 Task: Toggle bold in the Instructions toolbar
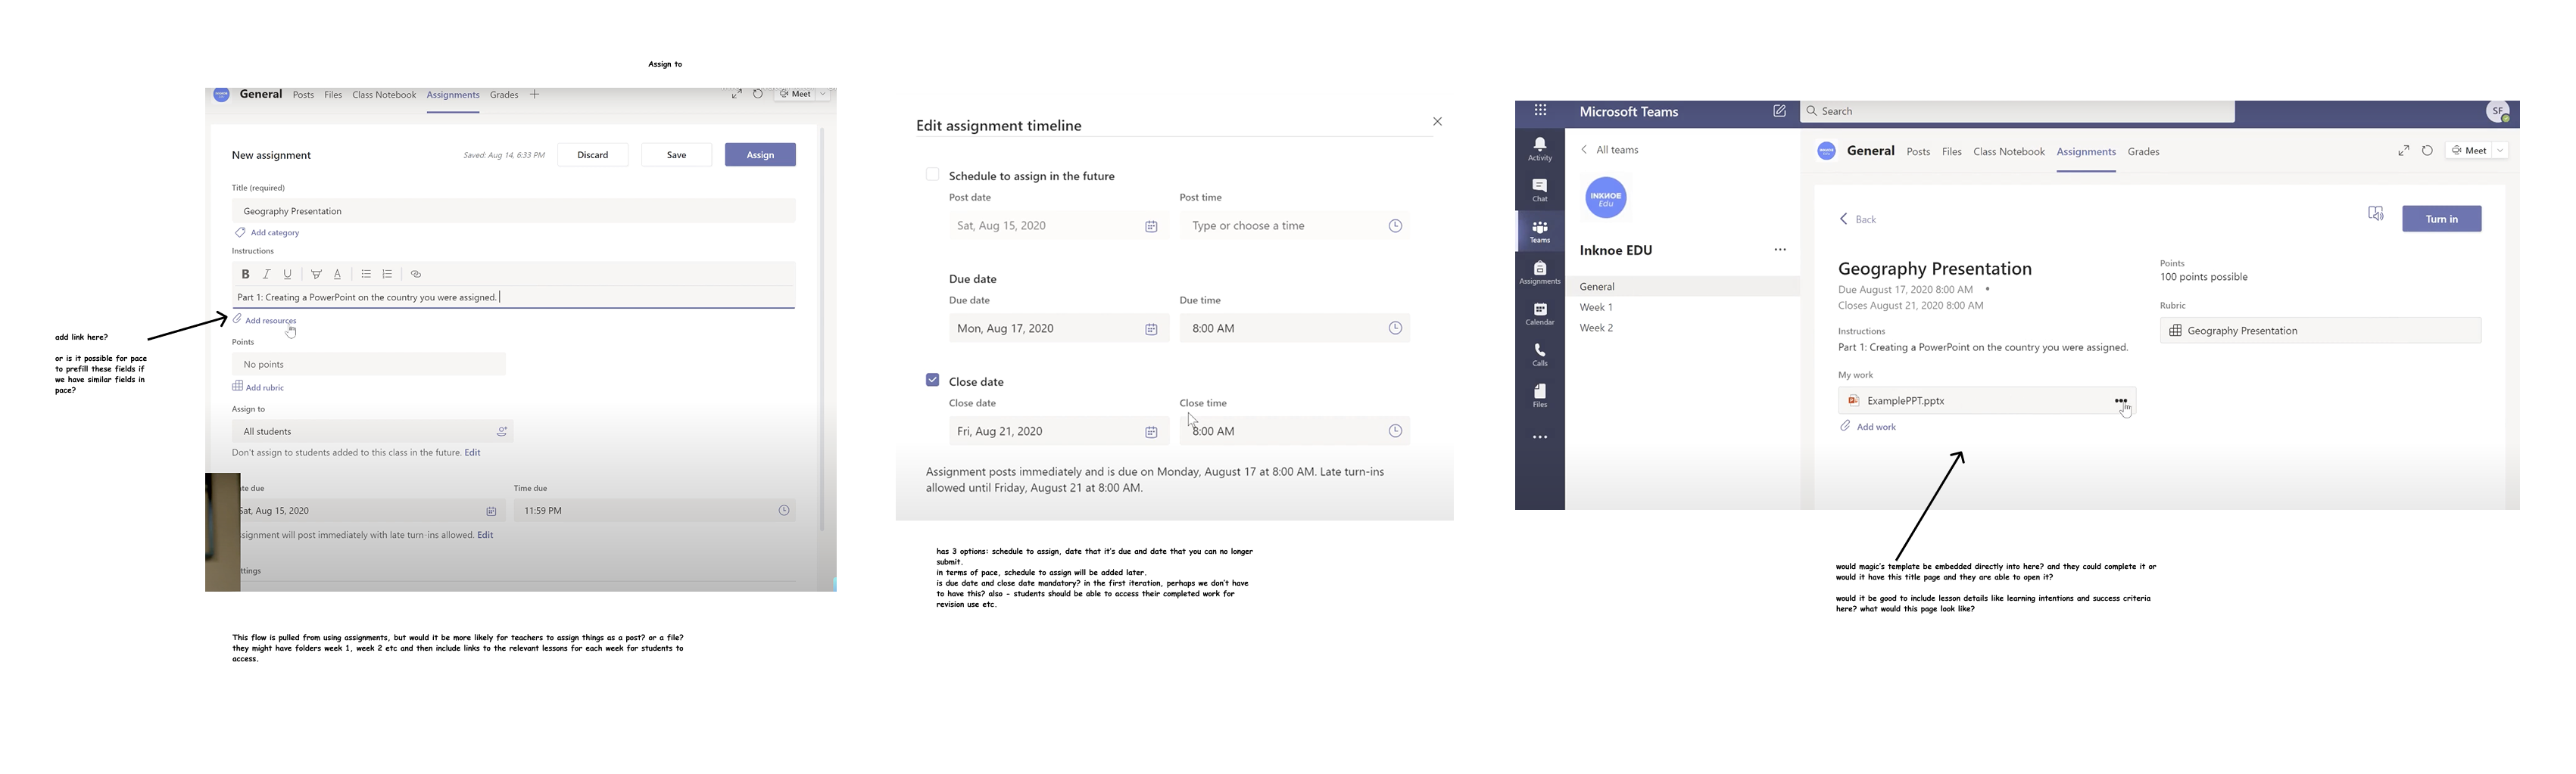click(x=245, y=275)
